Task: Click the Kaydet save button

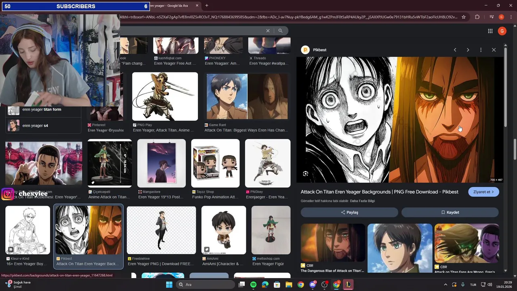Action: click(450, 212)
